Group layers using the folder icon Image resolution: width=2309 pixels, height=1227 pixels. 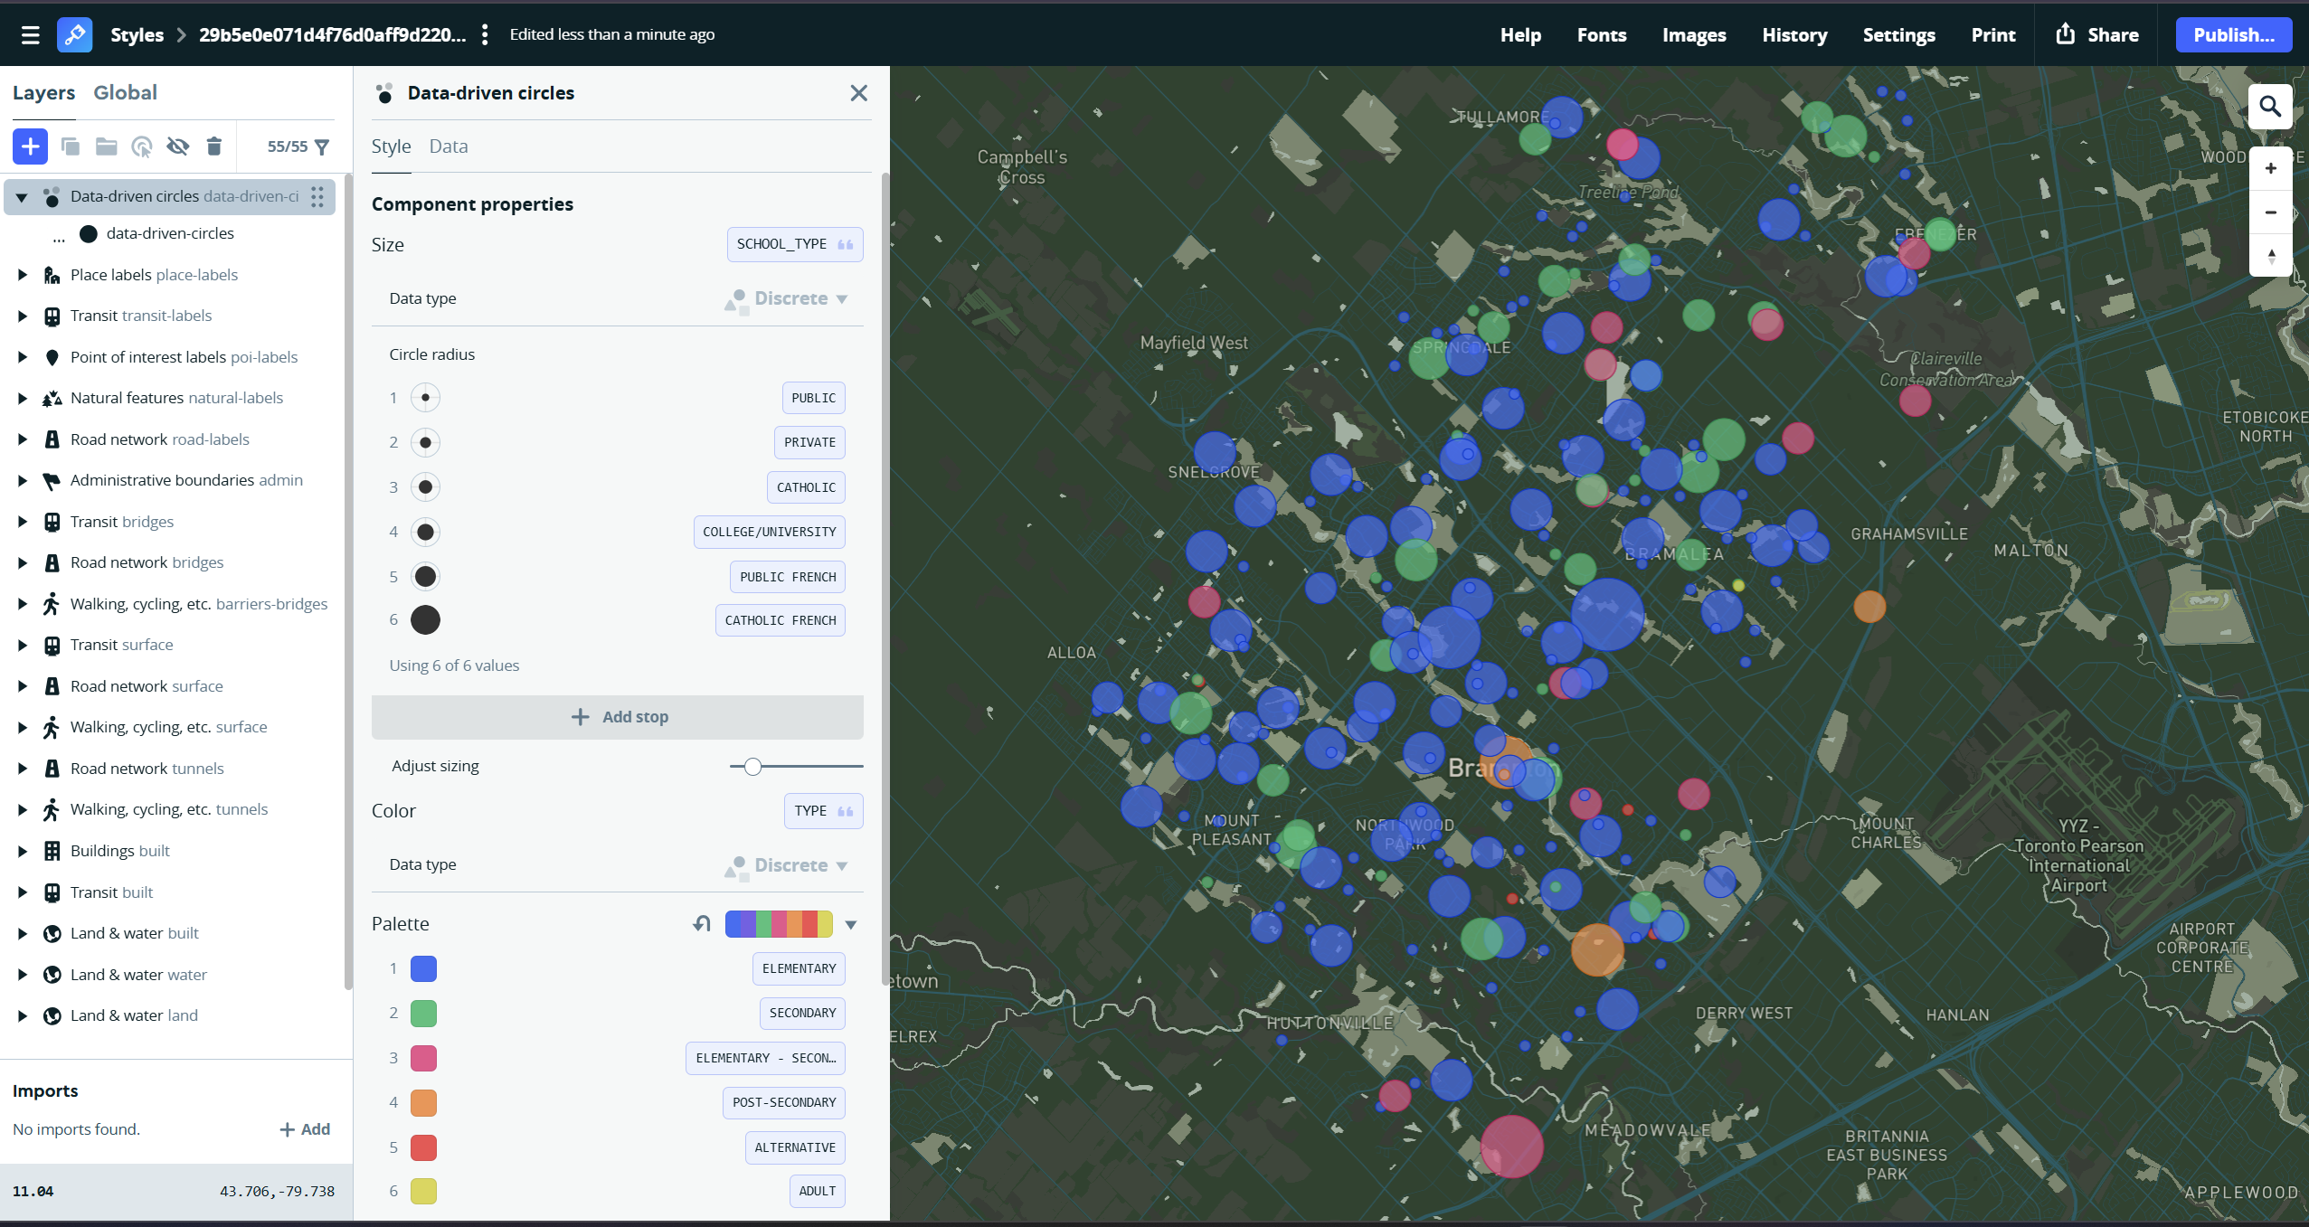click(x=106, y=146)
